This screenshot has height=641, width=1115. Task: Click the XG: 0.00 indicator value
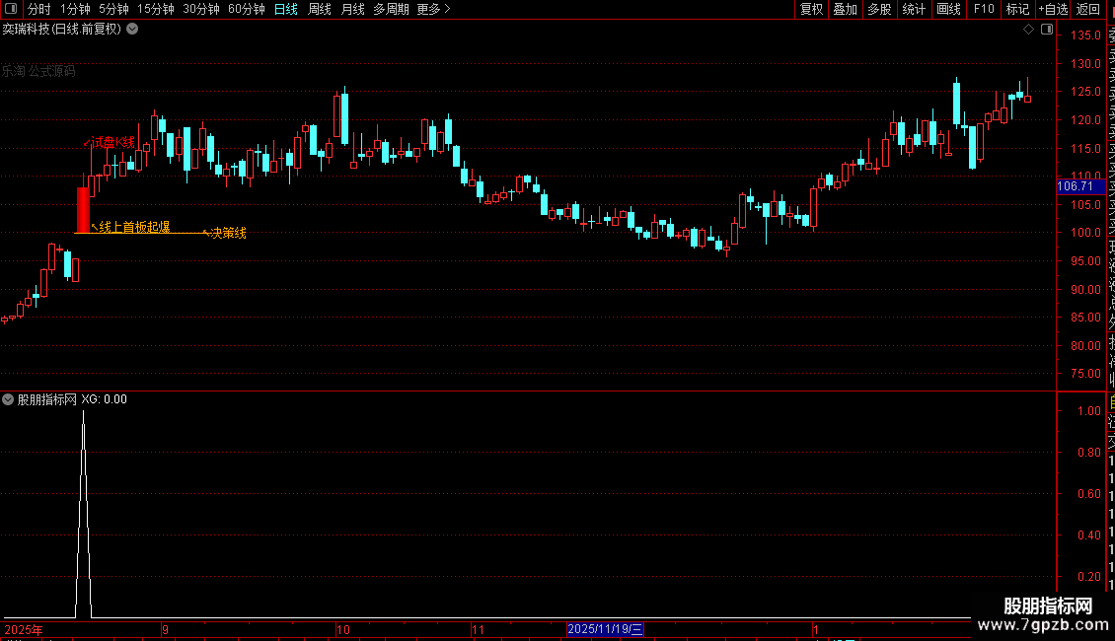(104, 399)
